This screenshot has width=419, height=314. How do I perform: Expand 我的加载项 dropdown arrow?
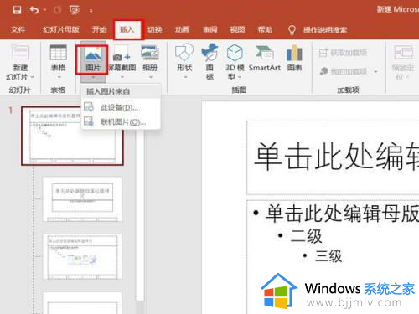[375, 72]
